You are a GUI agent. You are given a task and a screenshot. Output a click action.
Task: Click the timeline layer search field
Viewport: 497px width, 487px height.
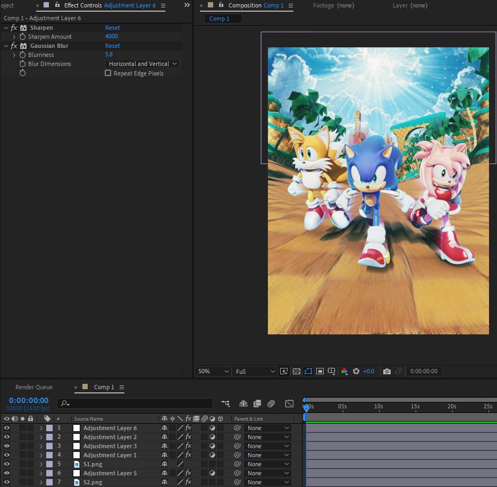[x=135, y=404]
